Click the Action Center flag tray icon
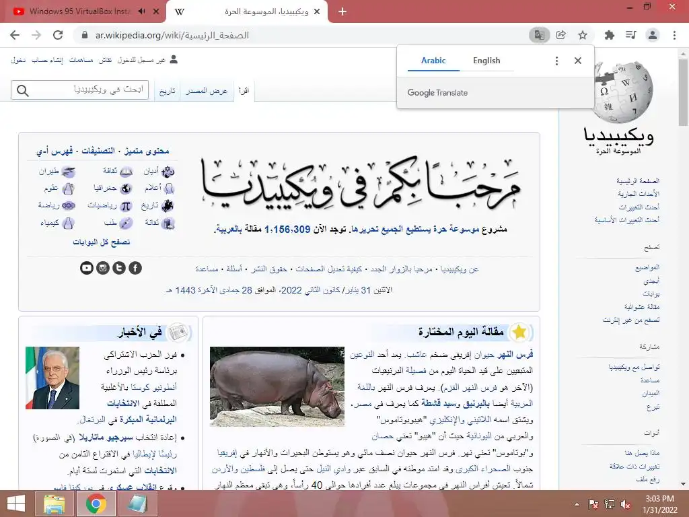 point(593,504)
